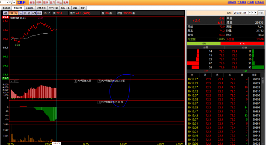This screenshot has width=266, height=145.
Task: Toggle the 大戶 indicator button
Action: click(x=11, y=13)
